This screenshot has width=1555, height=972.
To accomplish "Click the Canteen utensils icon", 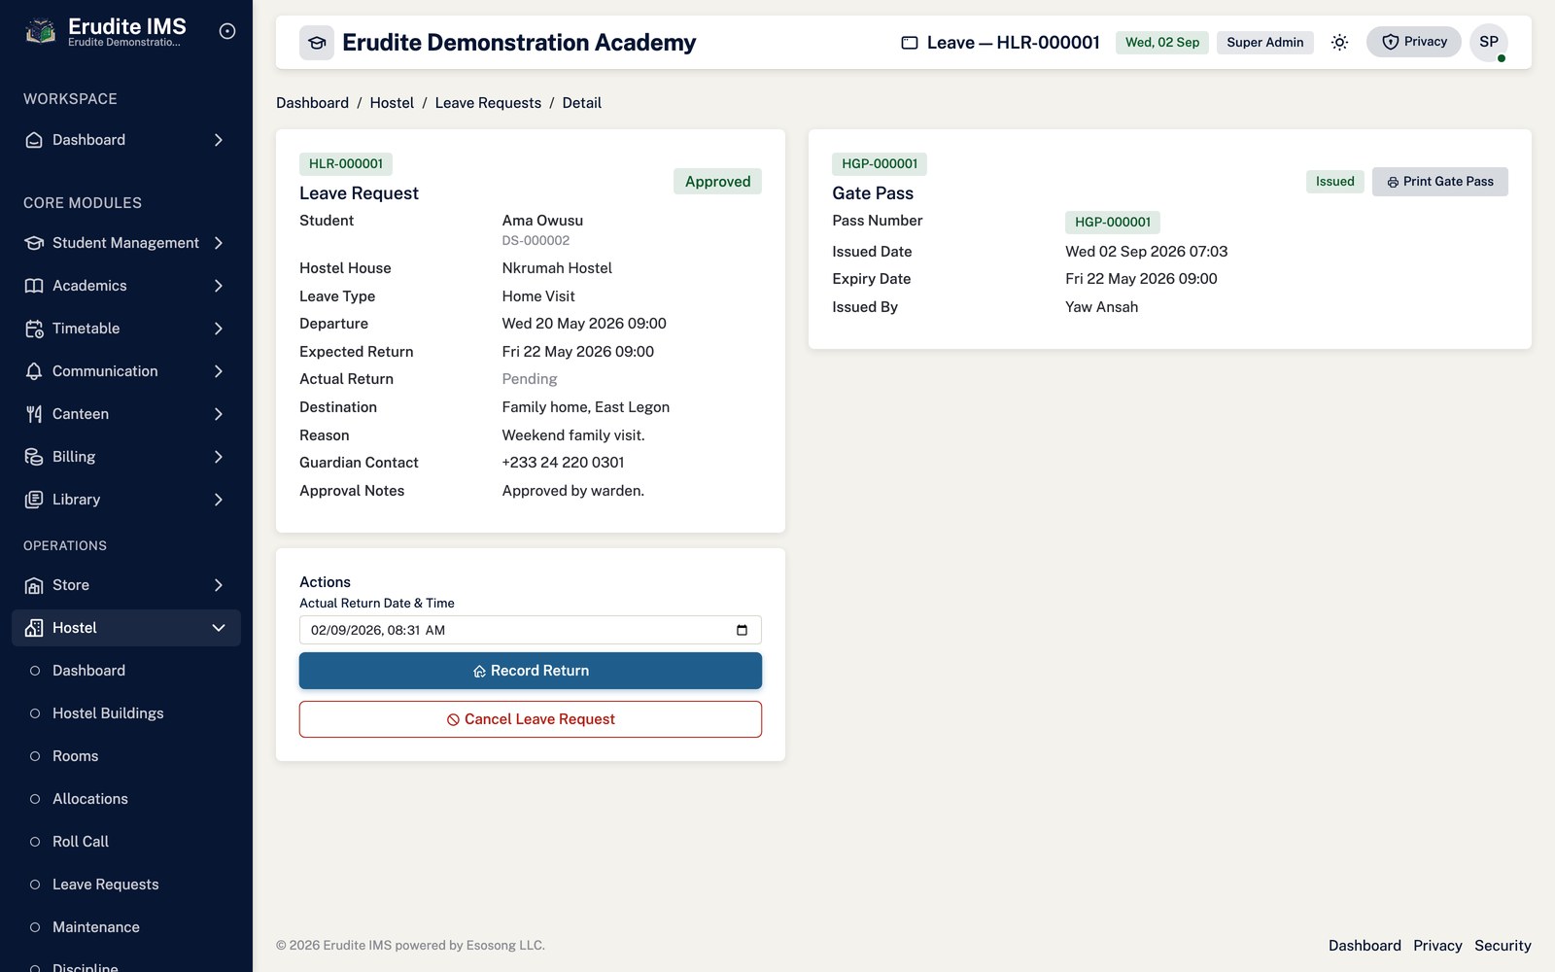I will click(x=34, y=414).
